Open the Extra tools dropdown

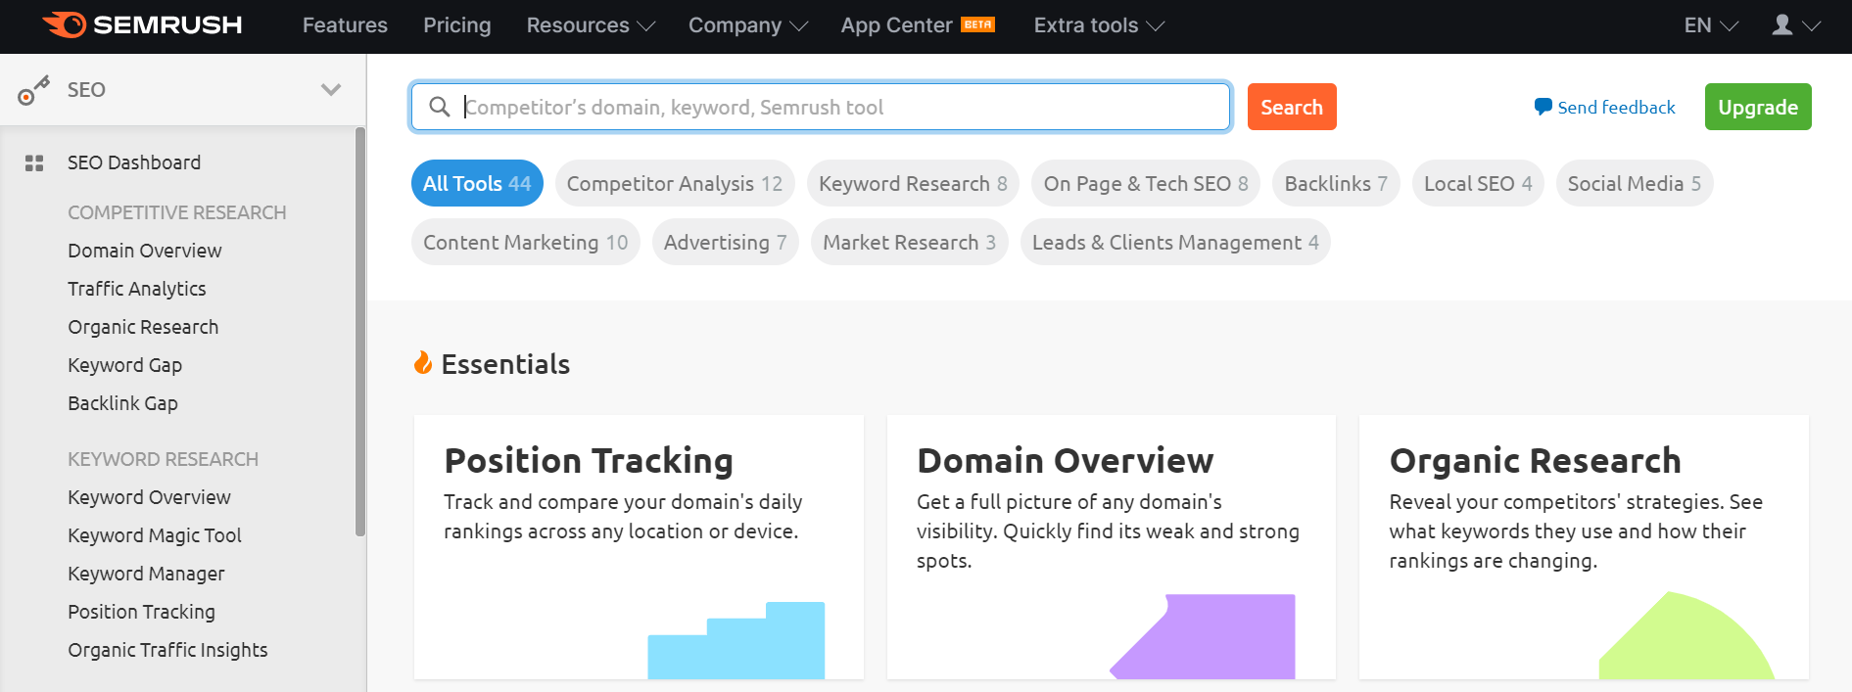pos(1099,25)
